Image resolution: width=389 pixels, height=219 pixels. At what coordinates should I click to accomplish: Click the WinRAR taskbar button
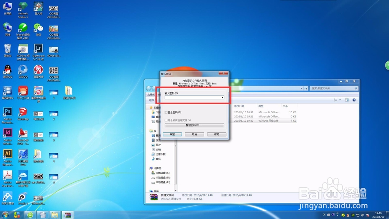(x=67, y=215)
